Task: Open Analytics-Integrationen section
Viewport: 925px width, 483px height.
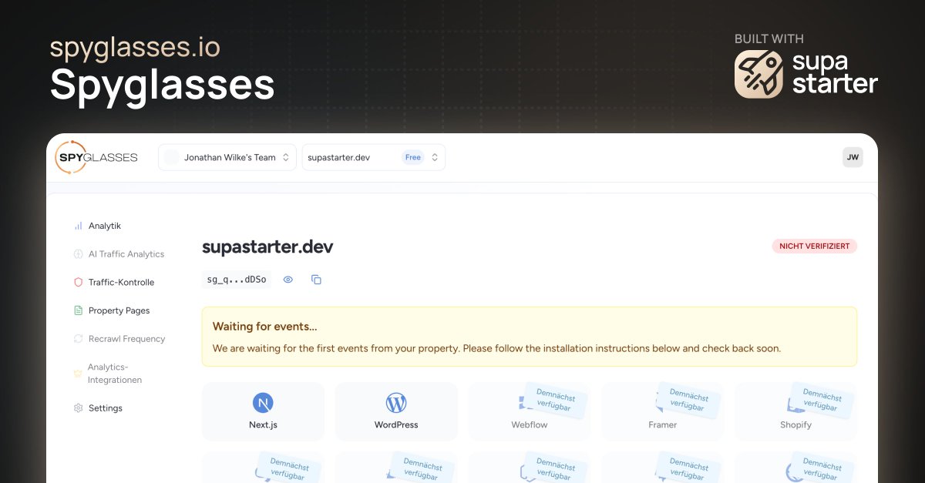Action: (x=114, y=374)
